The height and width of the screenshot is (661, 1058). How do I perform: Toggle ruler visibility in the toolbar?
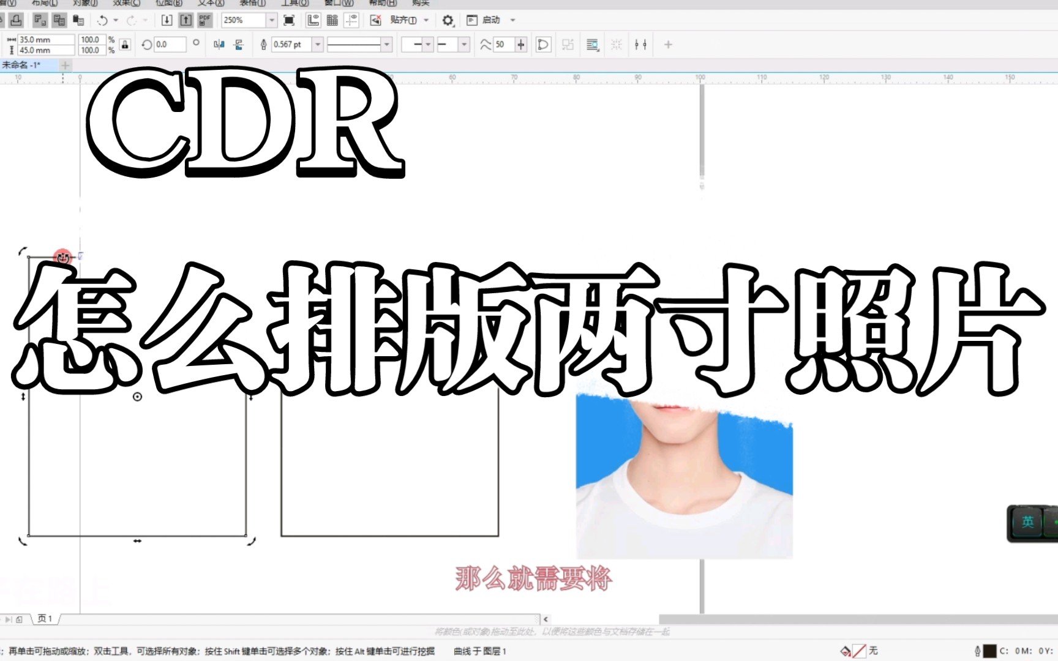[313, 20]
